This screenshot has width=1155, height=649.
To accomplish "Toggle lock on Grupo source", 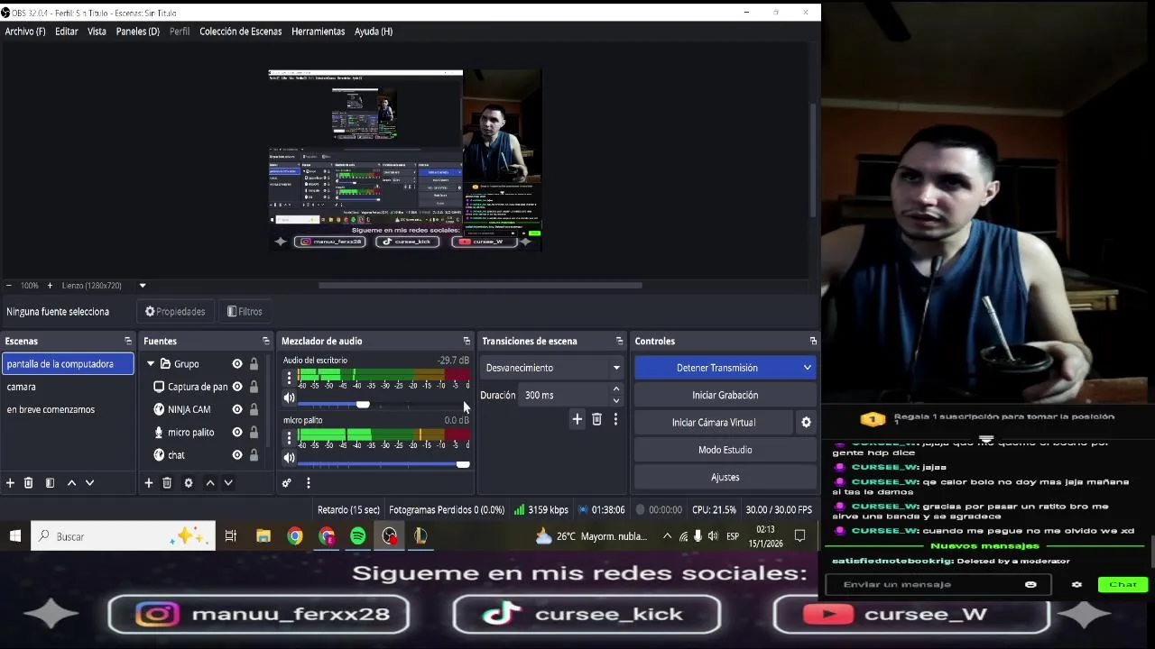I will [x=254, y=364].
